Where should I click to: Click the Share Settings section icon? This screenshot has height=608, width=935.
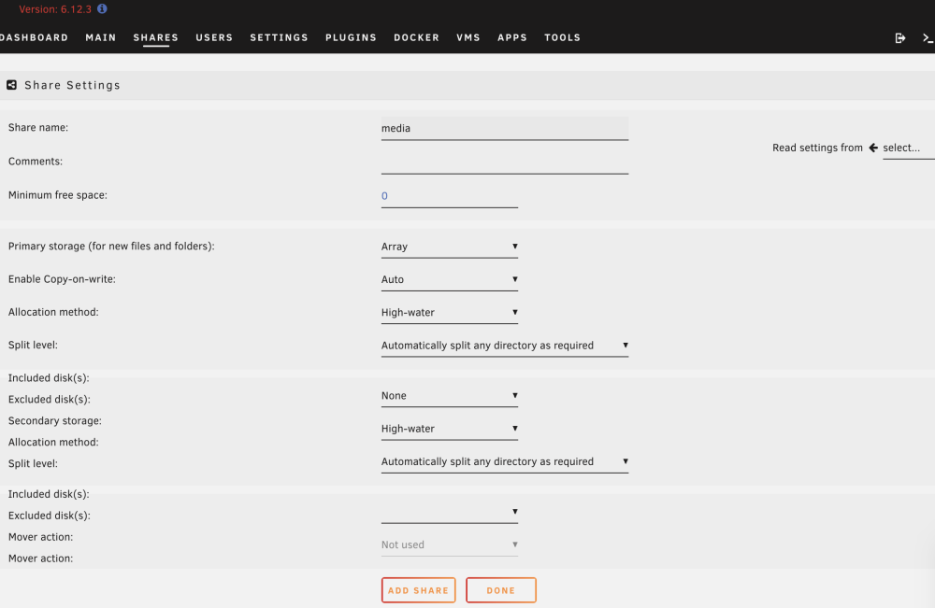point(11,85)
